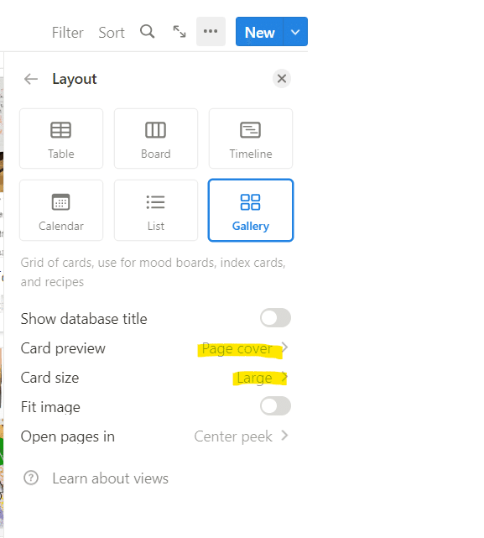The width and height of the screenshot is (484, 538).
Task: Choose the Board layout
Action: (156, 138)
